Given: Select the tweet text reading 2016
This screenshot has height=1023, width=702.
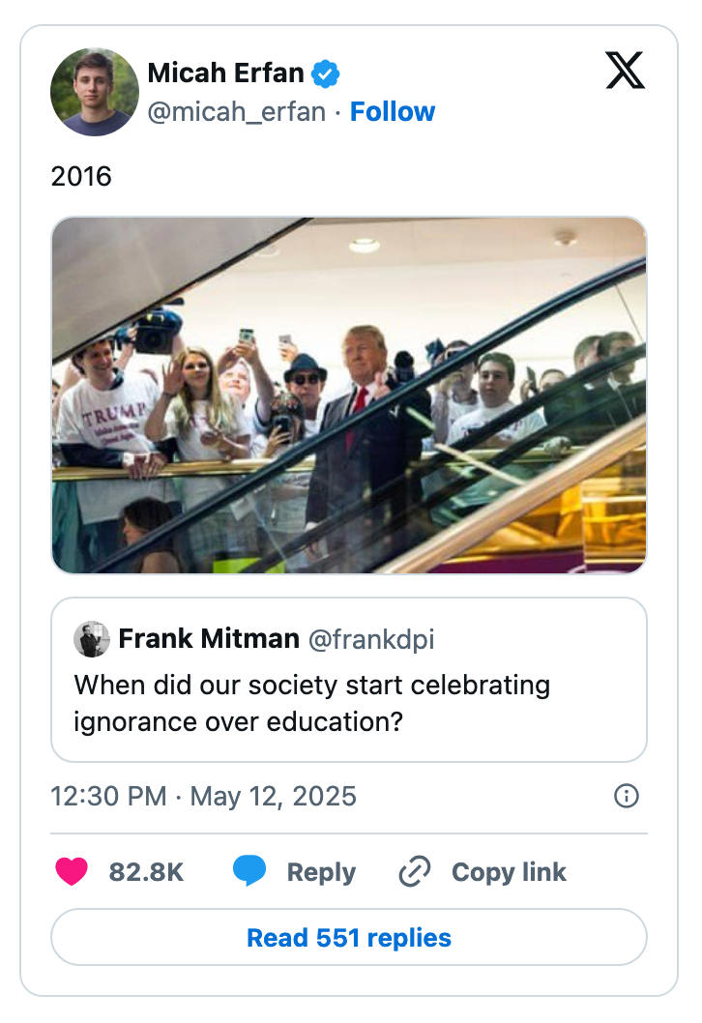Looking at the screenshot, I should [73, 176].
